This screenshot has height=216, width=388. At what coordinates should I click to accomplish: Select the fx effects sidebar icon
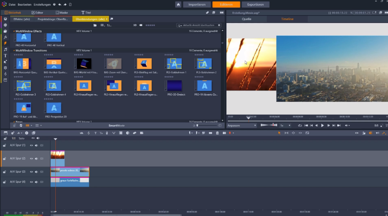(x=5, y=37)
